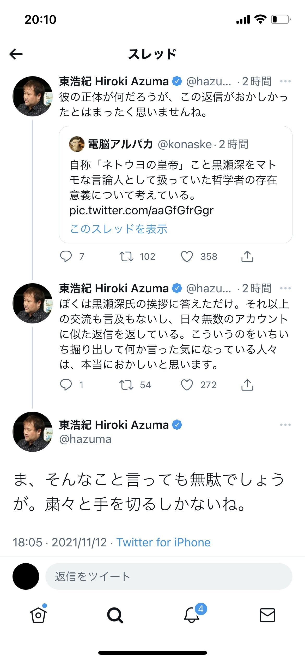The image size is (305, 661).
Task: Go to the Home tab
Action: tap(38, 615)
